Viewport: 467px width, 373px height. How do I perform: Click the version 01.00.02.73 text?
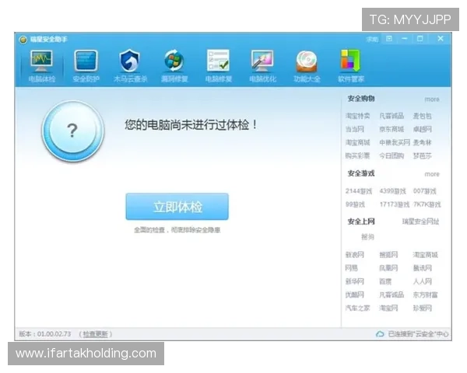coord(45,334)
